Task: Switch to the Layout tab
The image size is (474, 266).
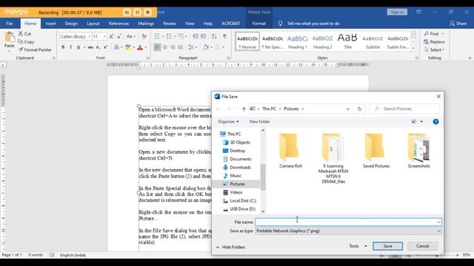Action: tap(93, 24)
